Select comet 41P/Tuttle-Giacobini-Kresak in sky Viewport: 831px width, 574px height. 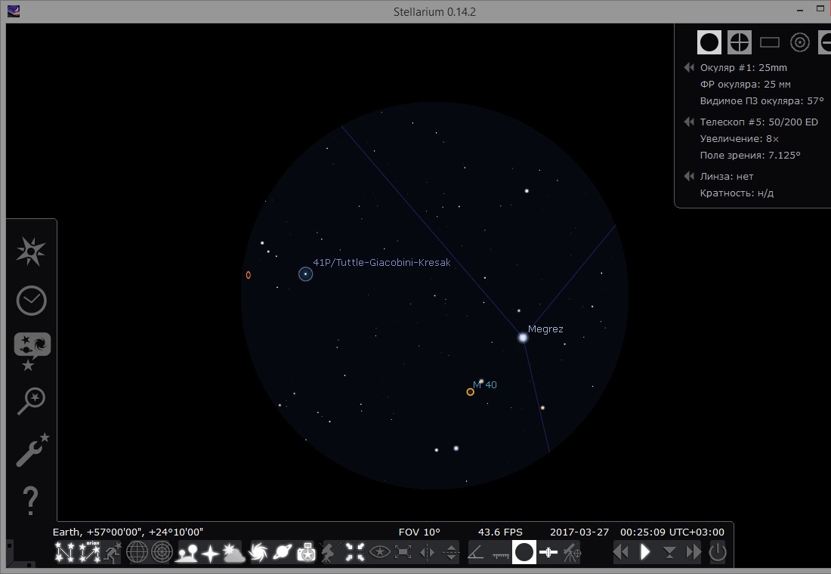pos(305,274)
